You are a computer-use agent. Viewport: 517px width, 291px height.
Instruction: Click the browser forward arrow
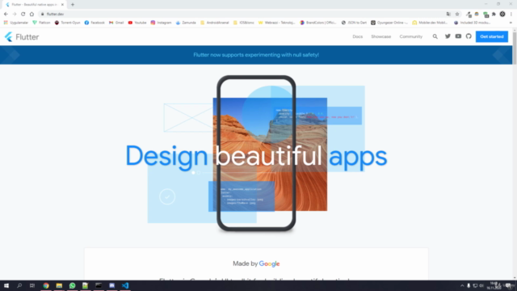(15, 15)
